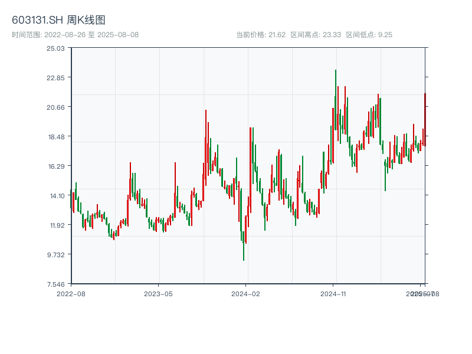
Task: Click the y-axis label 22.85
Action: tap(55, 78)
